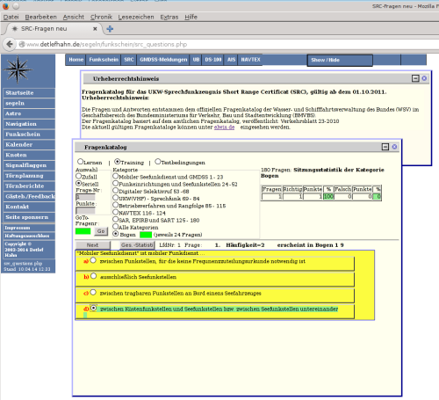Pick answer b) ausschließlich Seefunkstellen
This screenshot has height=400, width=439.
(93, 276)
